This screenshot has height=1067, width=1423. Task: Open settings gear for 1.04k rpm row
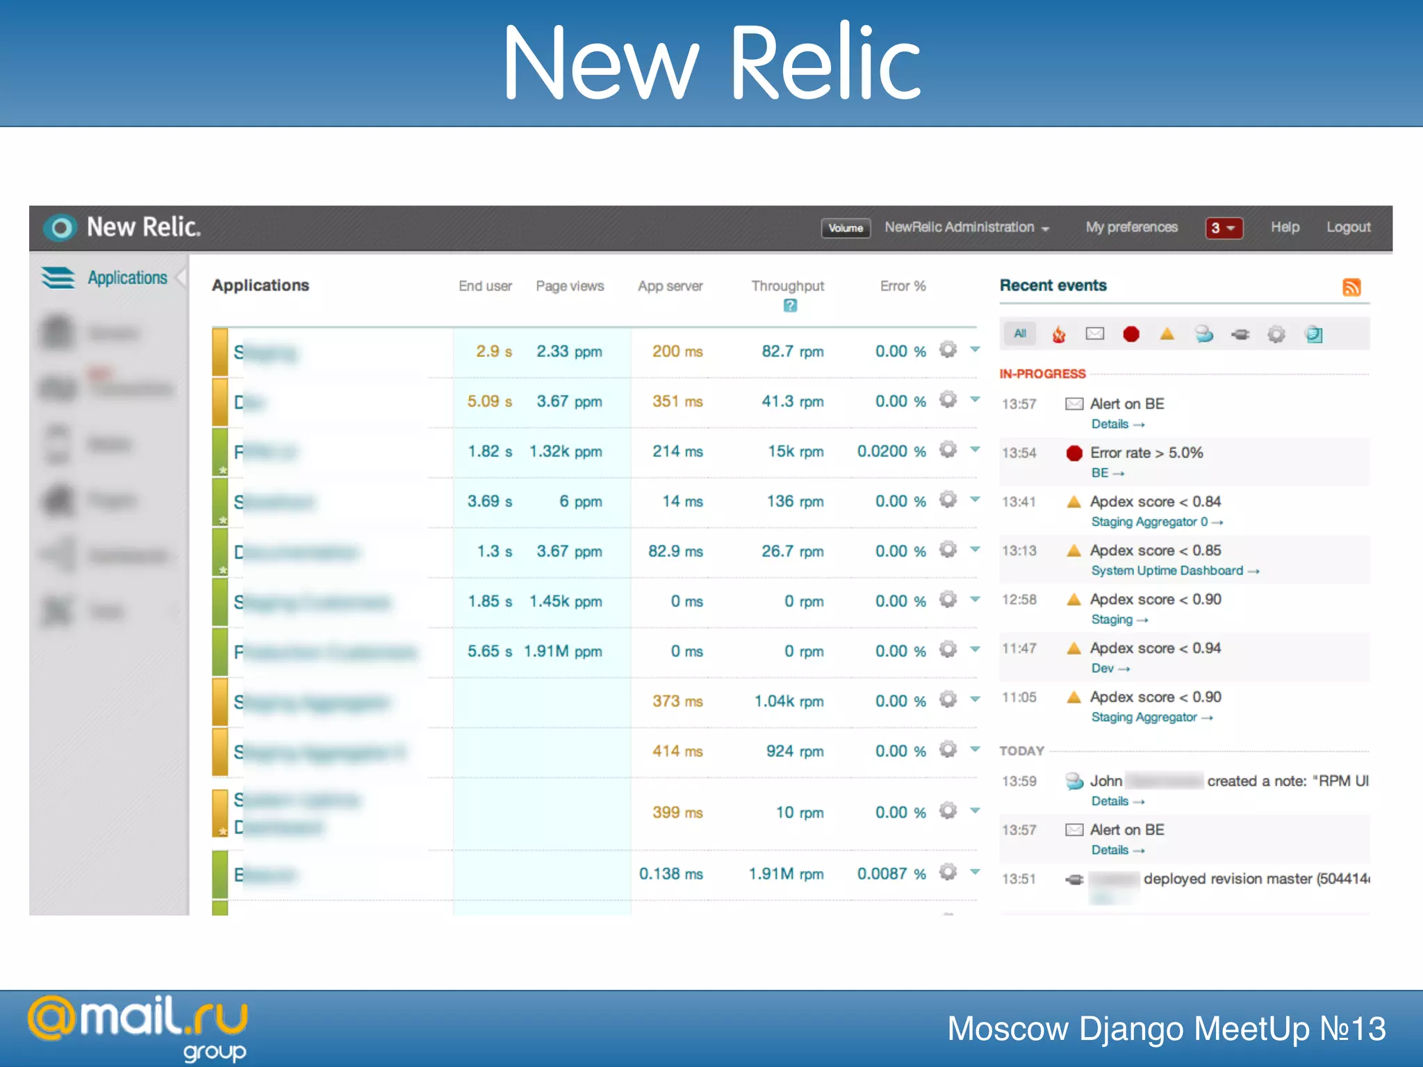(948, 700)
